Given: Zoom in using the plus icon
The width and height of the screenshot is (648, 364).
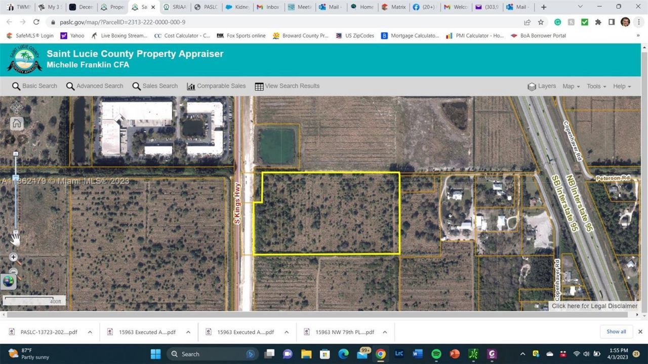Looking at the screenshot, I should point(13,257).
